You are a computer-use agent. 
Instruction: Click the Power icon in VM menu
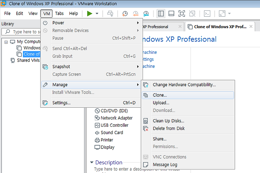[45, 23]
